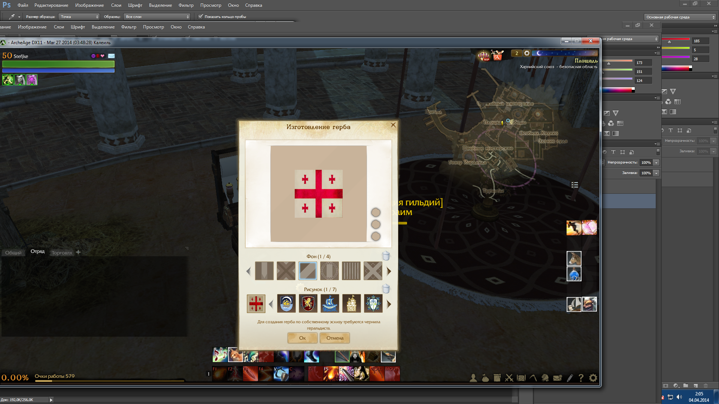Image resolution: width=719 pixels, height=404 pixels.
Task: Open the character info icon in game menu
Action: [473, 378]
